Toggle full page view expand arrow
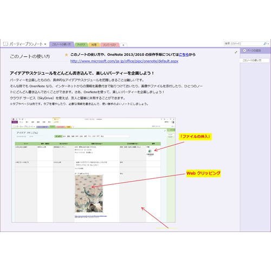 pyautogui.click(x=236, y=52)
